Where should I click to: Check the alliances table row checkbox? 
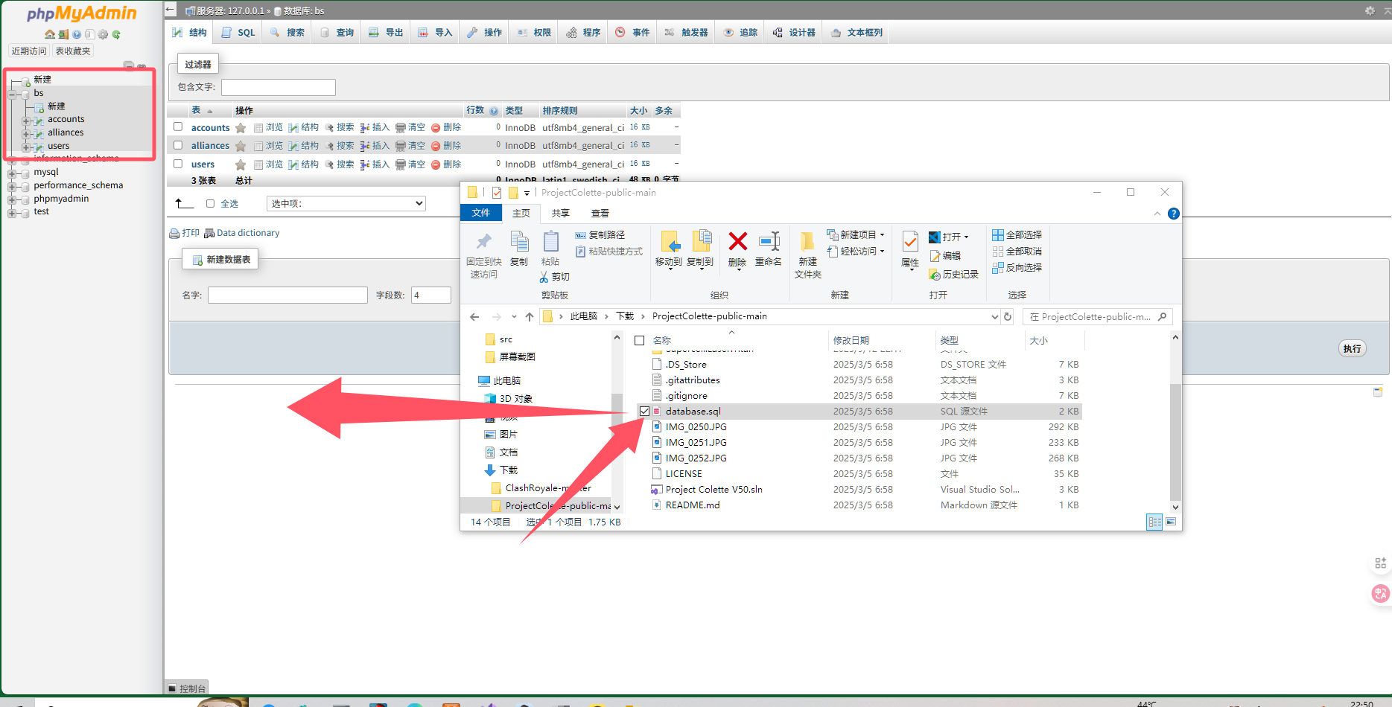tap(178, 145)
